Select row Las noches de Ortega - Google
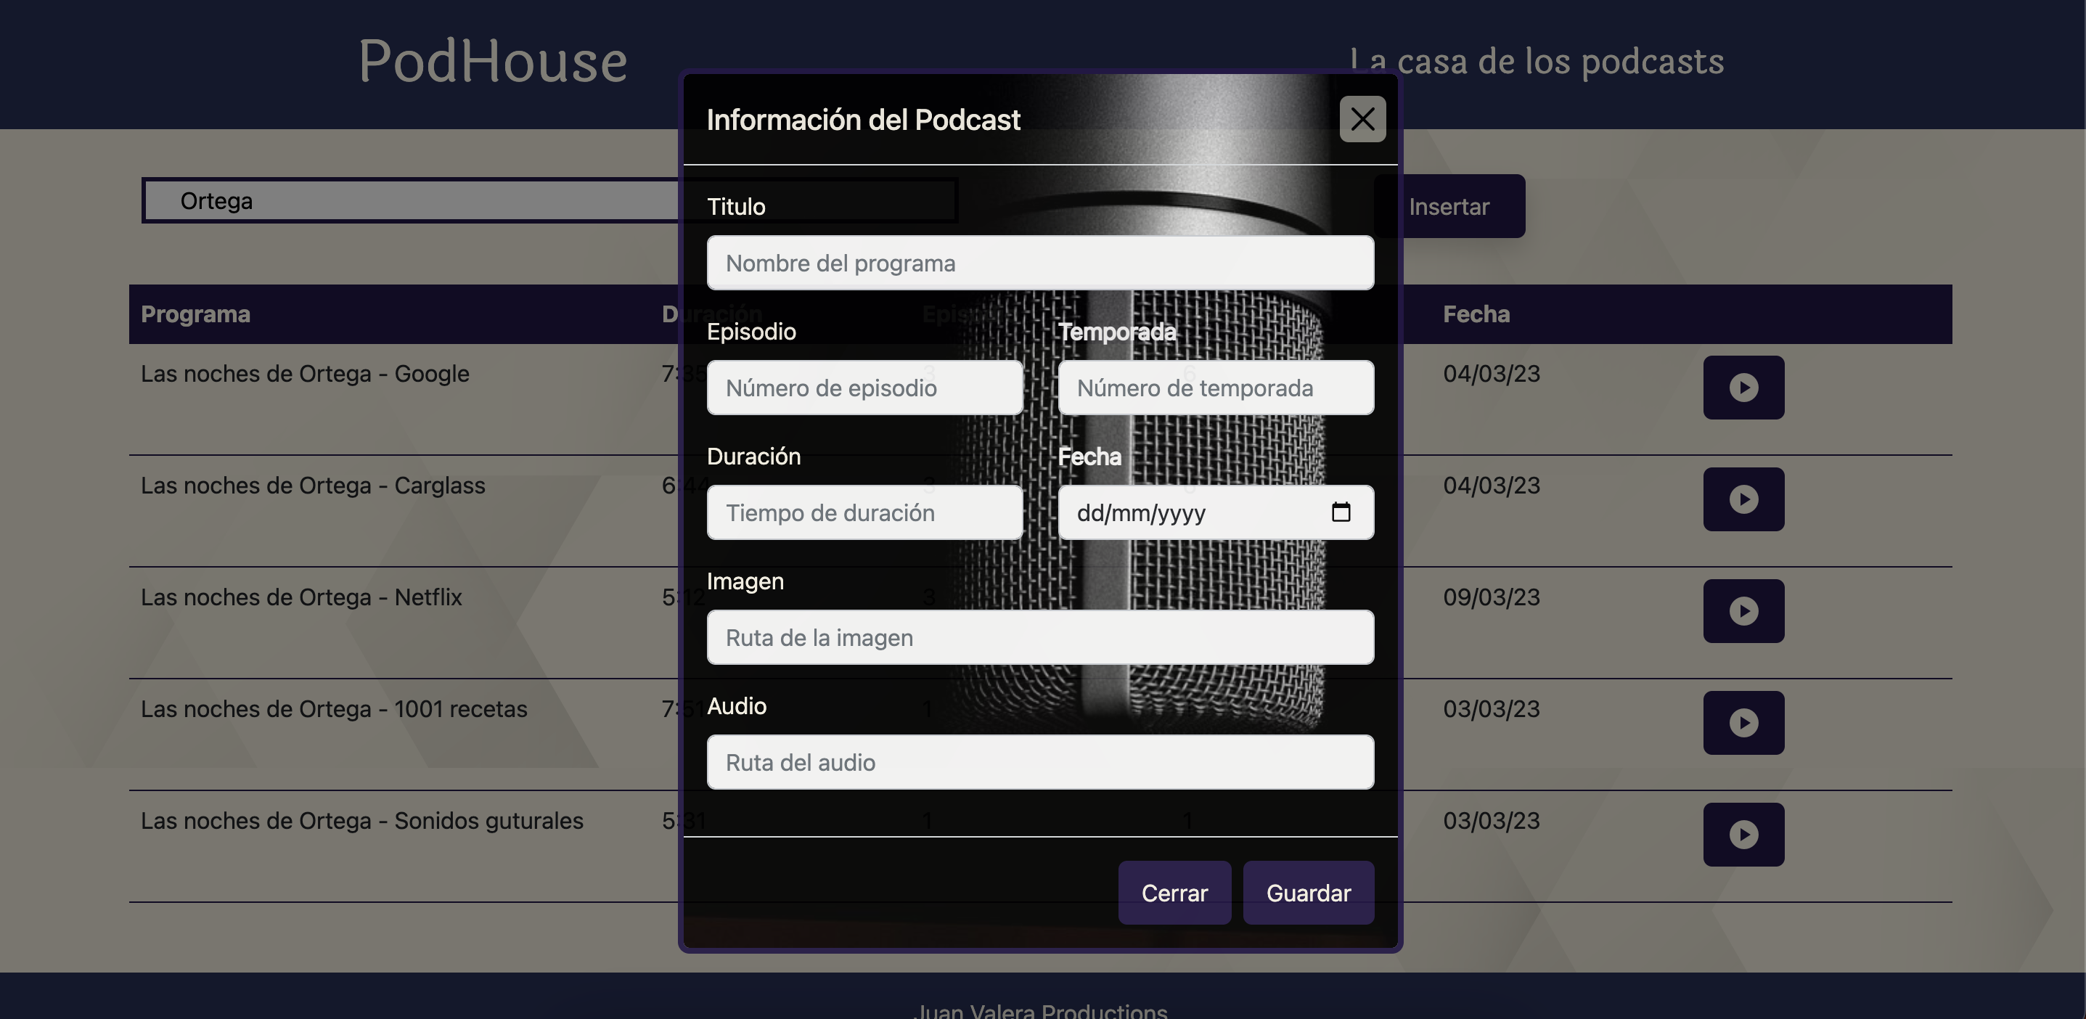The image size is (2086, 1019). 1040,398
